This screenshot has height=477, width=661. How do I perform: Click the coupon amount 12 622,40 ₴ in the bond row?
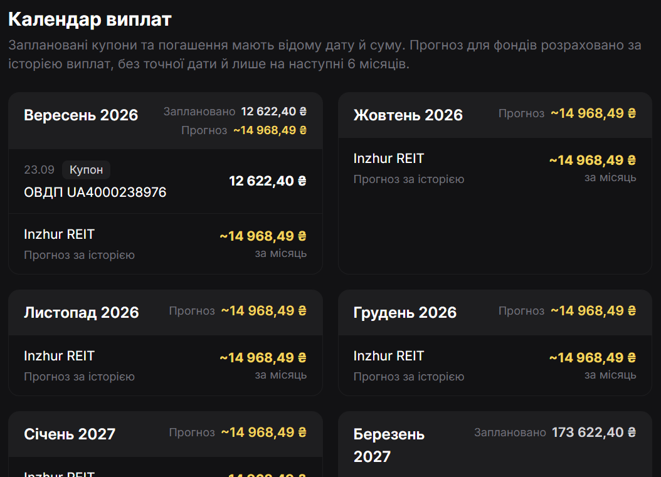[268, 181]
